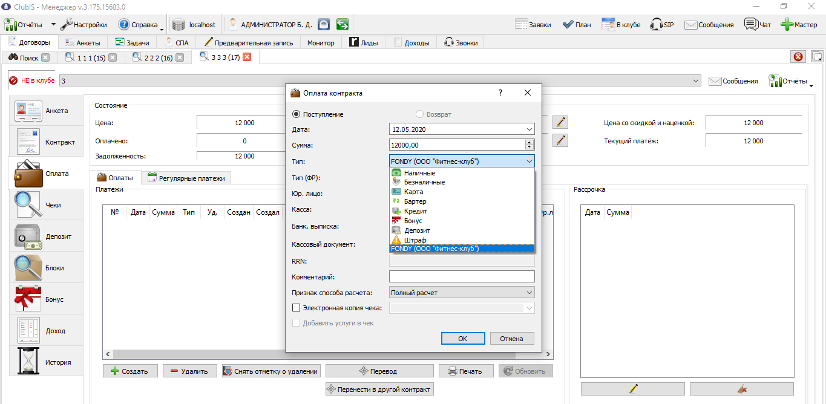The image size is (826, 404).
Task: Open Заявки requests list
Action: click(x=533, y=25)
